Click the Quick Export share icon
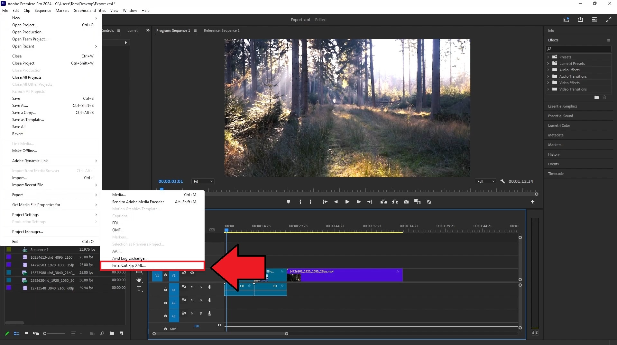617x345 pixels. coord(580,20)
